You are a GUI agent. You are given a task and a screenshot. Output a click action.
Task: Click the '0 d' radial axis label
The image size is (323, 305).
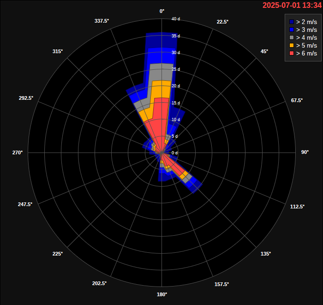(175, 152)
